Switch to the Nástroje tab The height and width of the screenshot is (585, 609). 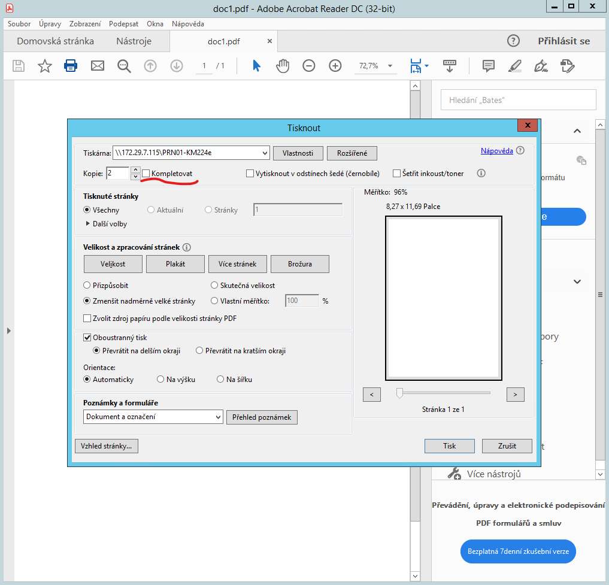coord(134,41)
